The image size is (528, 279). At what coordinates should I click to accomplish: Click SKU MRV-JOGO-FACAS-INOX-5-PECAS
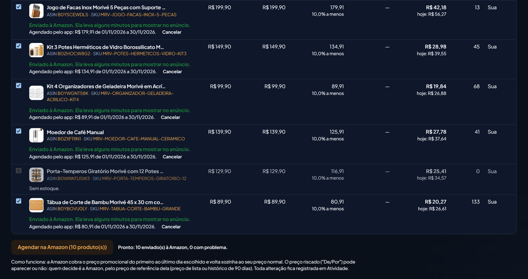[138, 15]
